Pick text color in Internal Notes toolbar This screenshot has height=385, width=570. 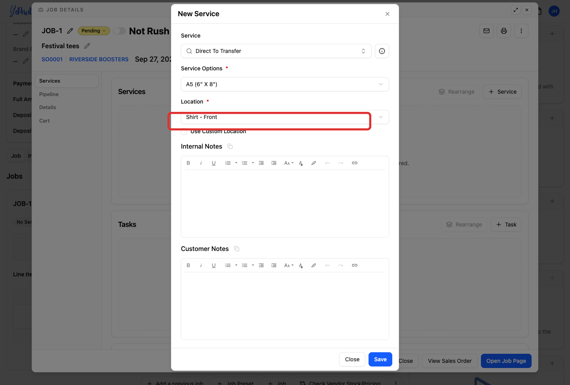301,163
